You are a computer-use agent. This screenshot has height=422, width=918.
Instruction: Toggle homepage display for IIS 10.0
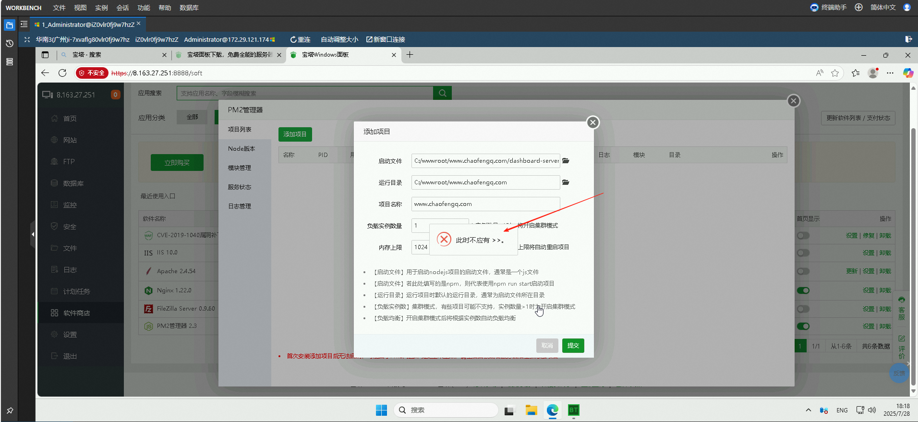click(803, 253)
